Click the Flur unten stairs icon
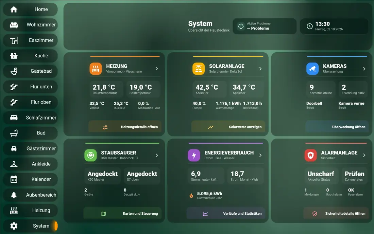The height and width of the screenshot is (234, 374). tap(14, 87)
